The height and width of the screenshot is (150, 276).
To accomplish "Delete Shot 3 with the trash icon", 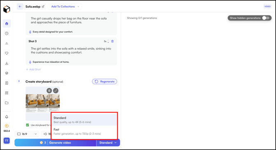I will click(112, 41).
